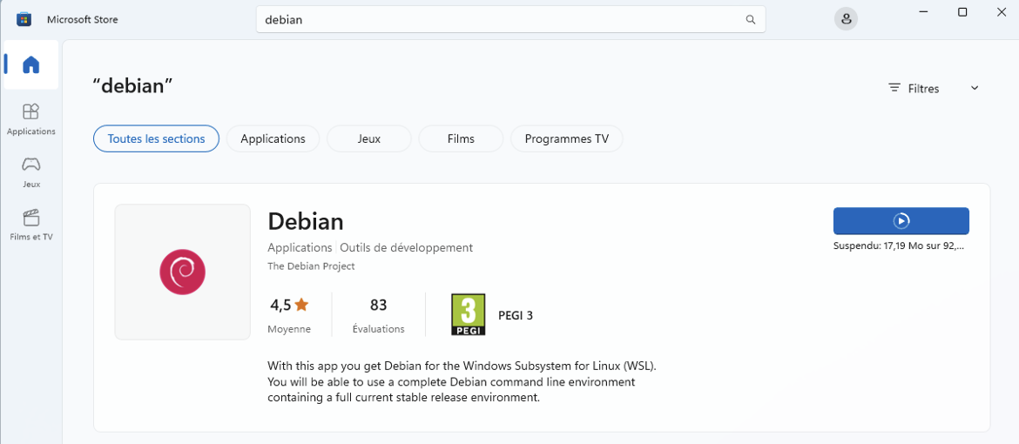Click The Debian Project publisher name
The image size is (1019, 444).
(311, 266)
